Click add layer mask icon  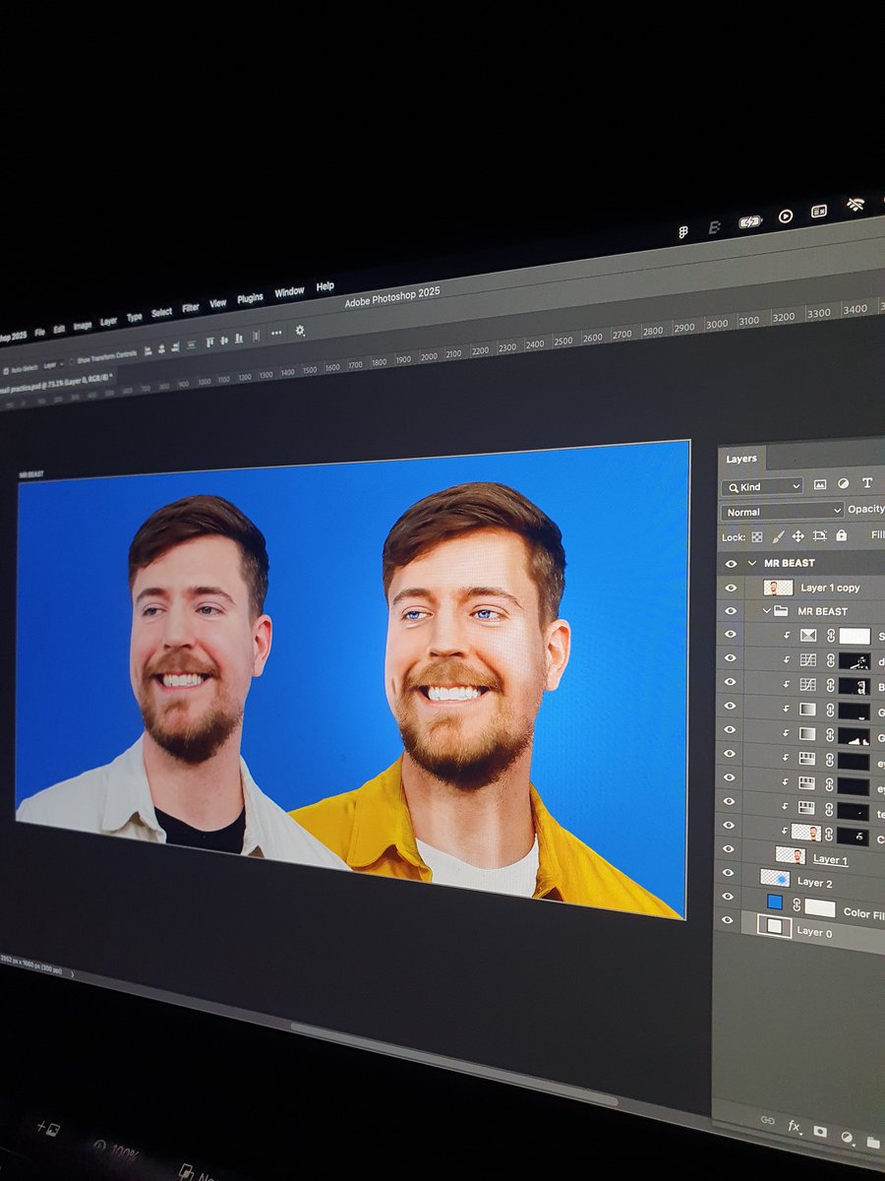820,1132
